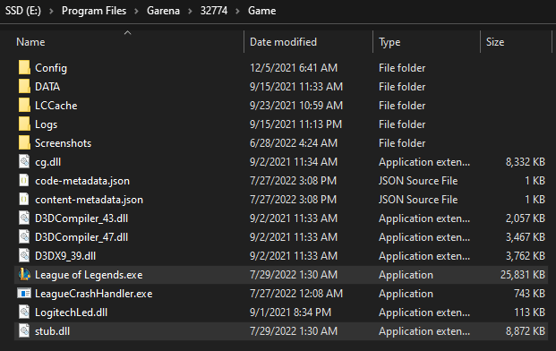Image resolution: width=556 pixels, height=351 pixels.
Task: Select the code-metadata.json file name
Action: [82, 181]
